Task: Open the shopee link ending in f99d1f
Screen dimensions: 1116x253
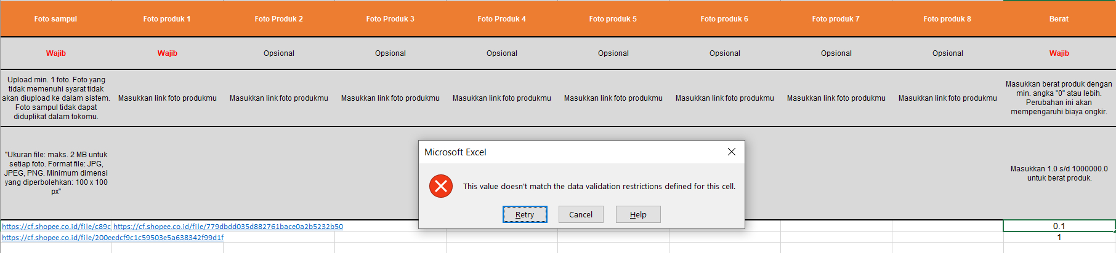Action: tap(113, 238)
